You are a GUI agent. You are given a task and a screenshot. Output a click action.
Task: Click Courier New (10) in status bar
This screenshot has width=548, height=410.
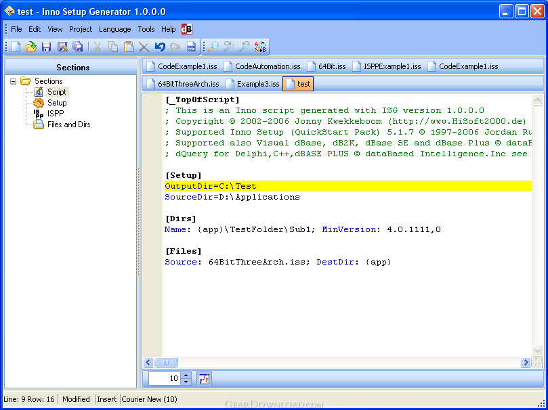150,399
